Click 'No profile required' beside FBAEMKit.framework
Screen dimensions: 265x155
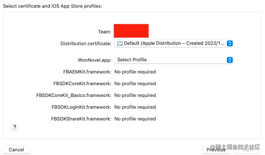click(135, 72)
